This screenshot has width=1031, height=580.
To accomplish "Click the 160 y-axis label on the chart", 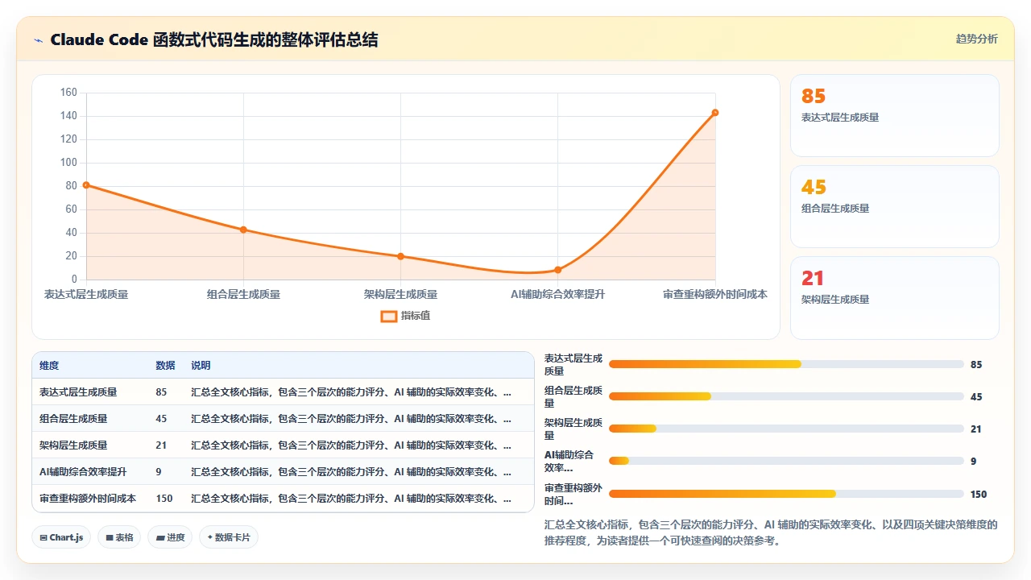I will tap(68, 93).
